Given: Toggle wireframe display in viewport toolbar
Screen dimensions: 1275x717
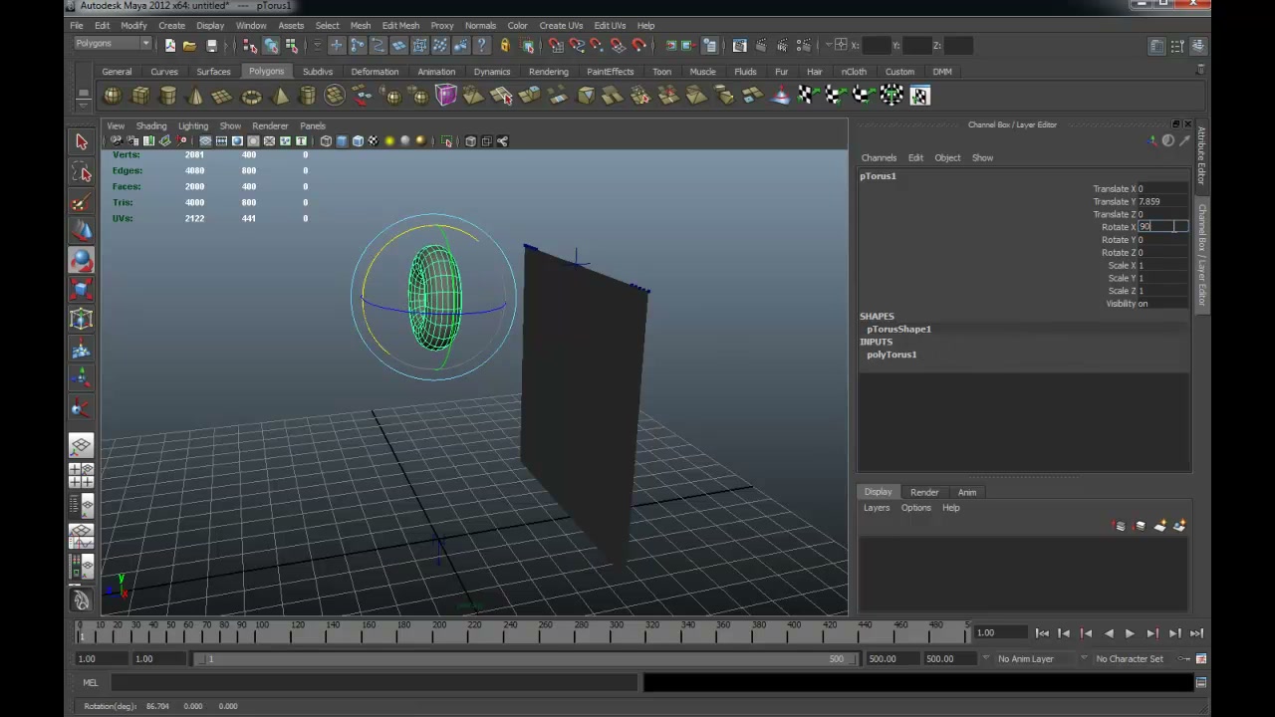Looking at the screenshot, I should tap(326, 141).
